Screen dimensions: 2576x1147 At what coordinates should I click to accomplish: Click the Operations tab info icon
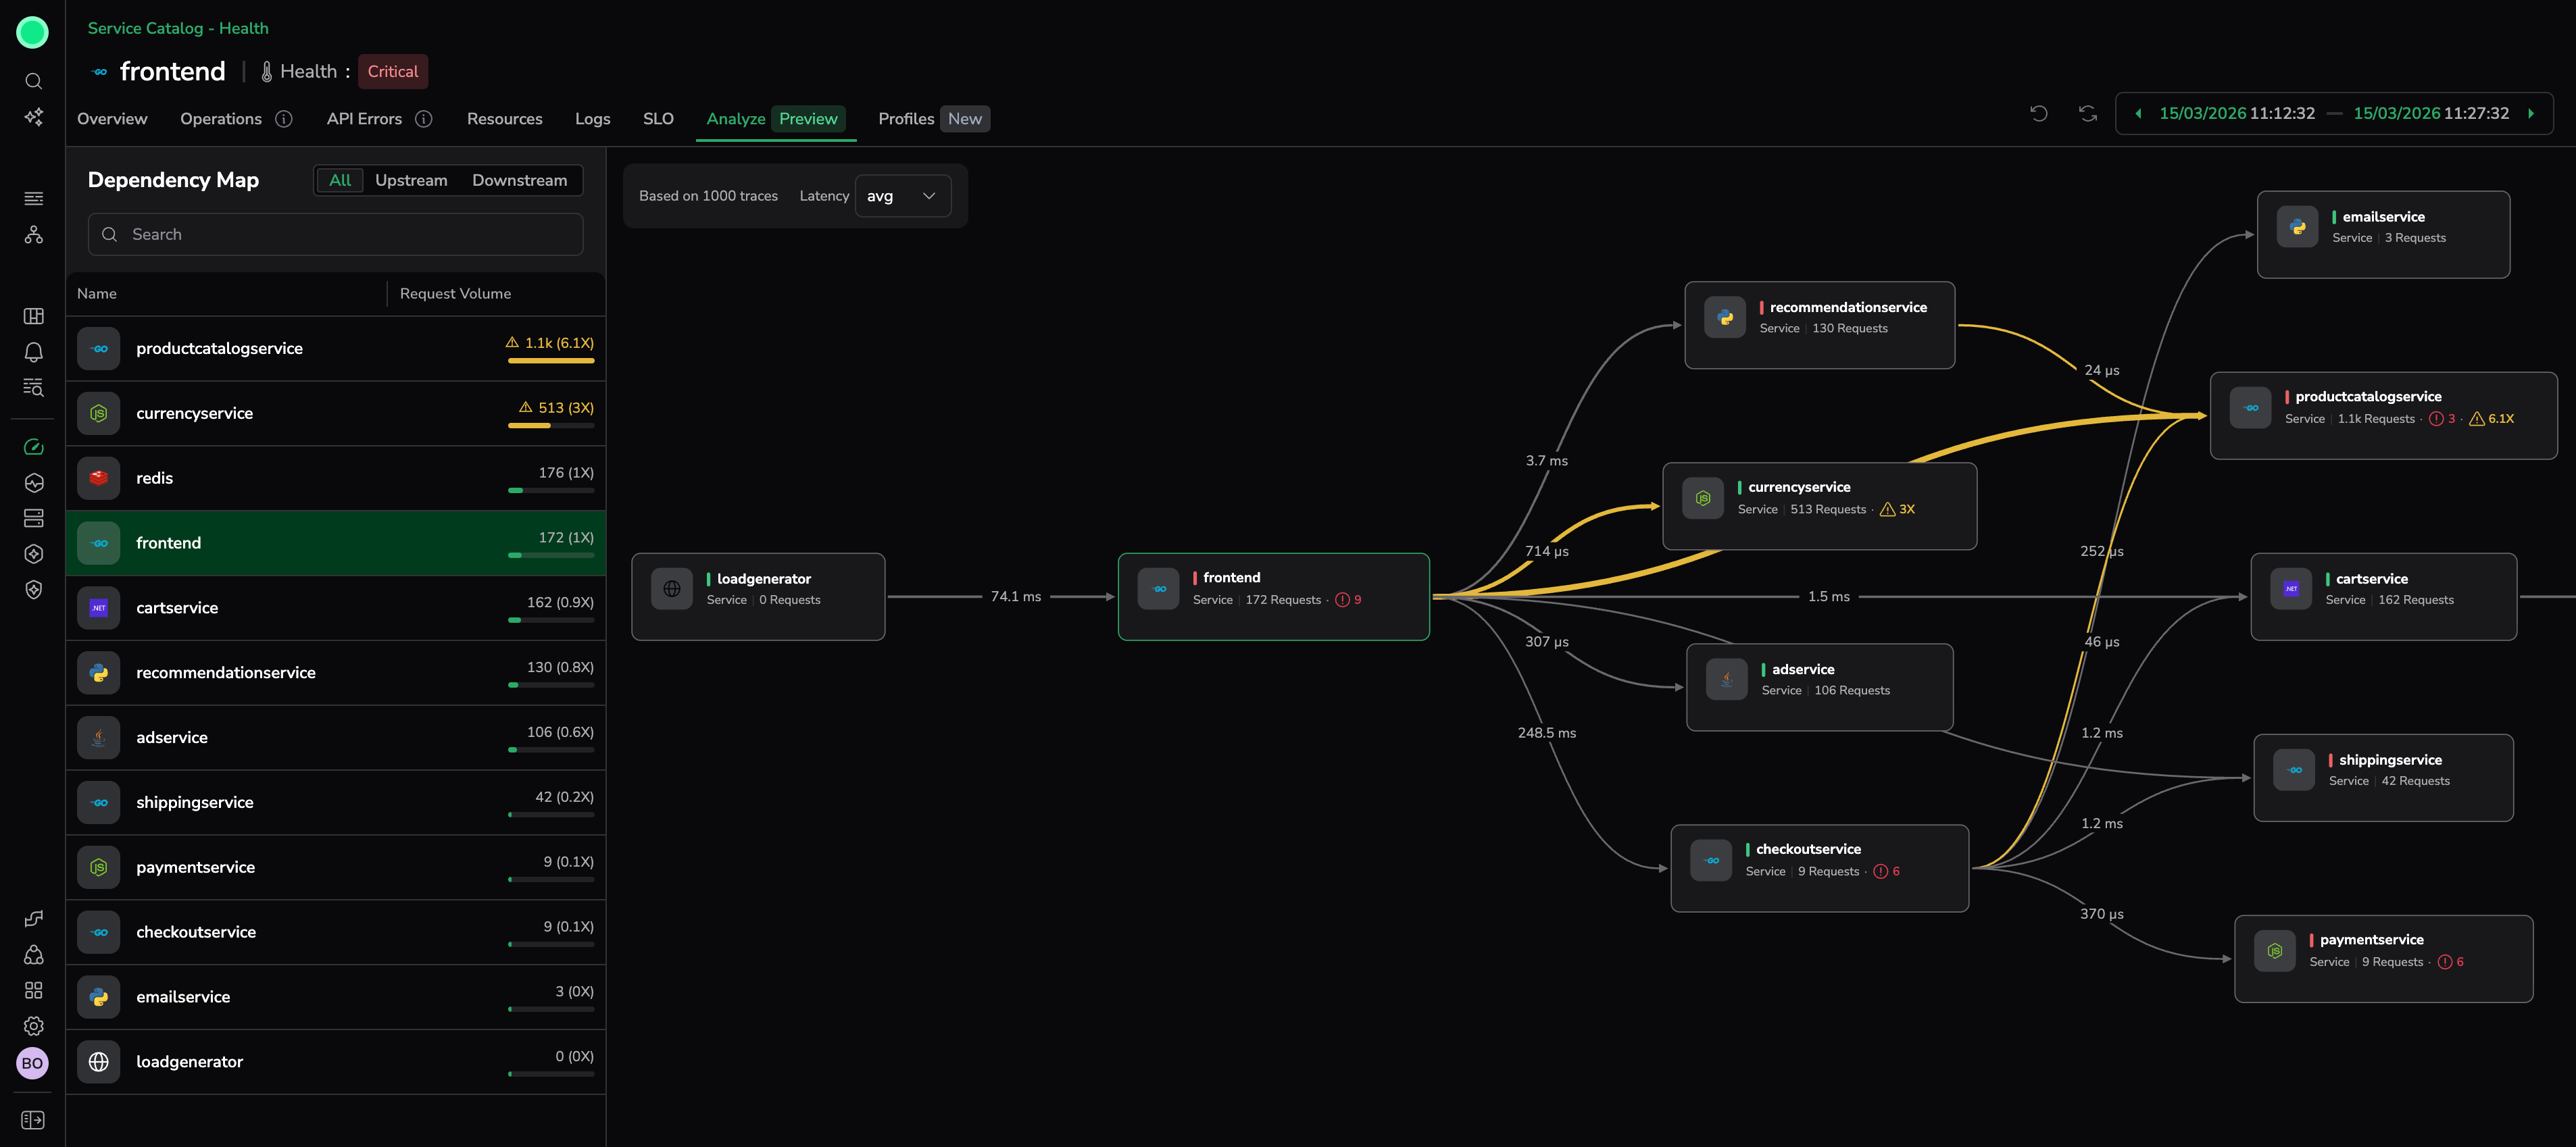click(284, 119)
